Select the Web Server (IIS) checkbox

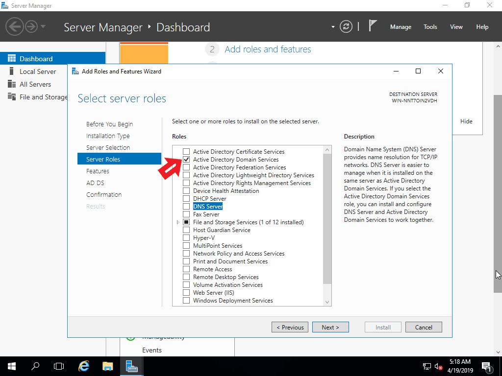[186, 293]
